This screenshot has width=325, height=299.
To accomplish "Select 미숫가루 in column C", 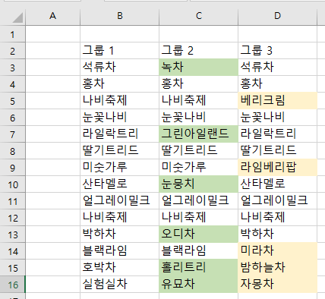I will (x=199, y=168).
